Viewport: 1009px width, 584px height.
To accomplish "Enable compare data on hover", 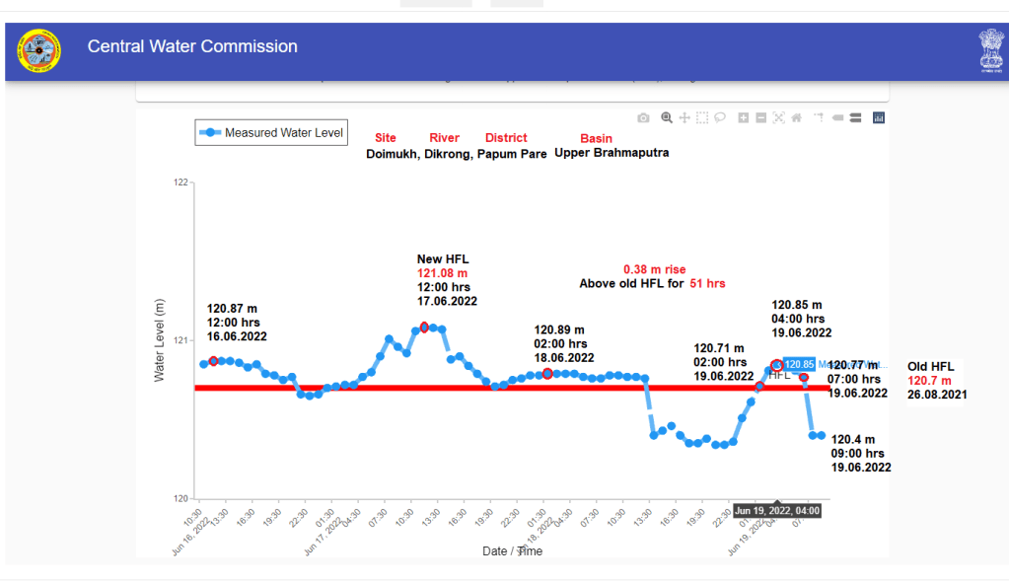I will click(855, 117).
